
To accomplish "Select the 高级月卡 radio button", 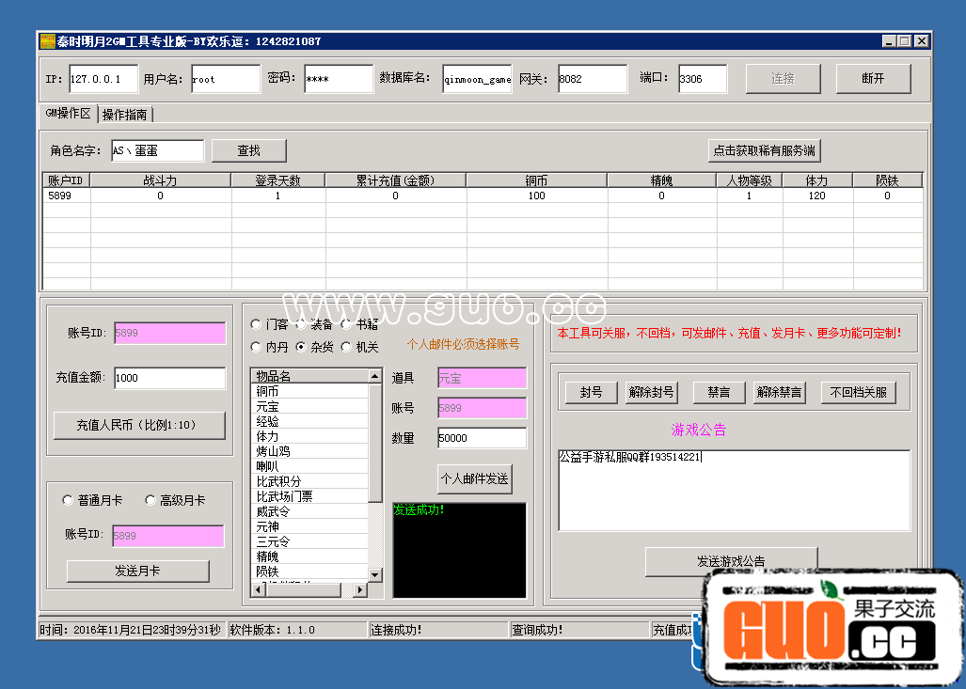I will [150, 500].
